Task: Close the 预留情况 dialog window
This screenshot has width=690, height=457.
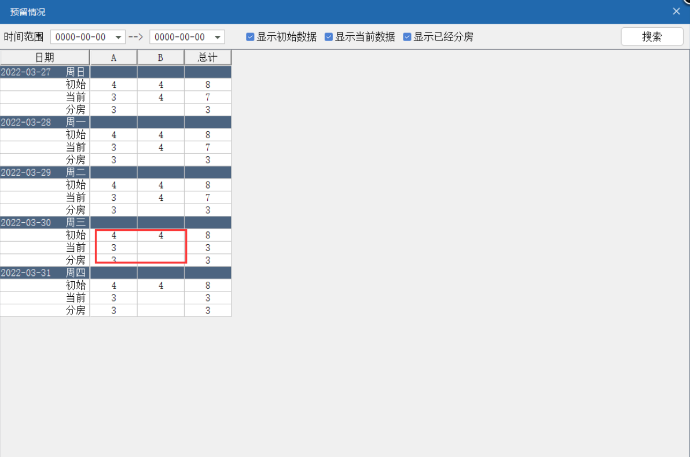Action: pos(676,12)
